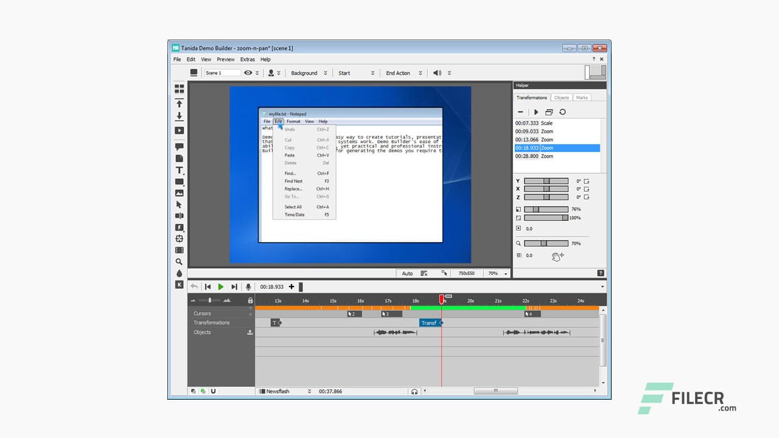Click the play preview icon in left toolbar
Image resolution: width=779 pixels, height=438 pixels.
pyautogui.click(x=179, y=130)
